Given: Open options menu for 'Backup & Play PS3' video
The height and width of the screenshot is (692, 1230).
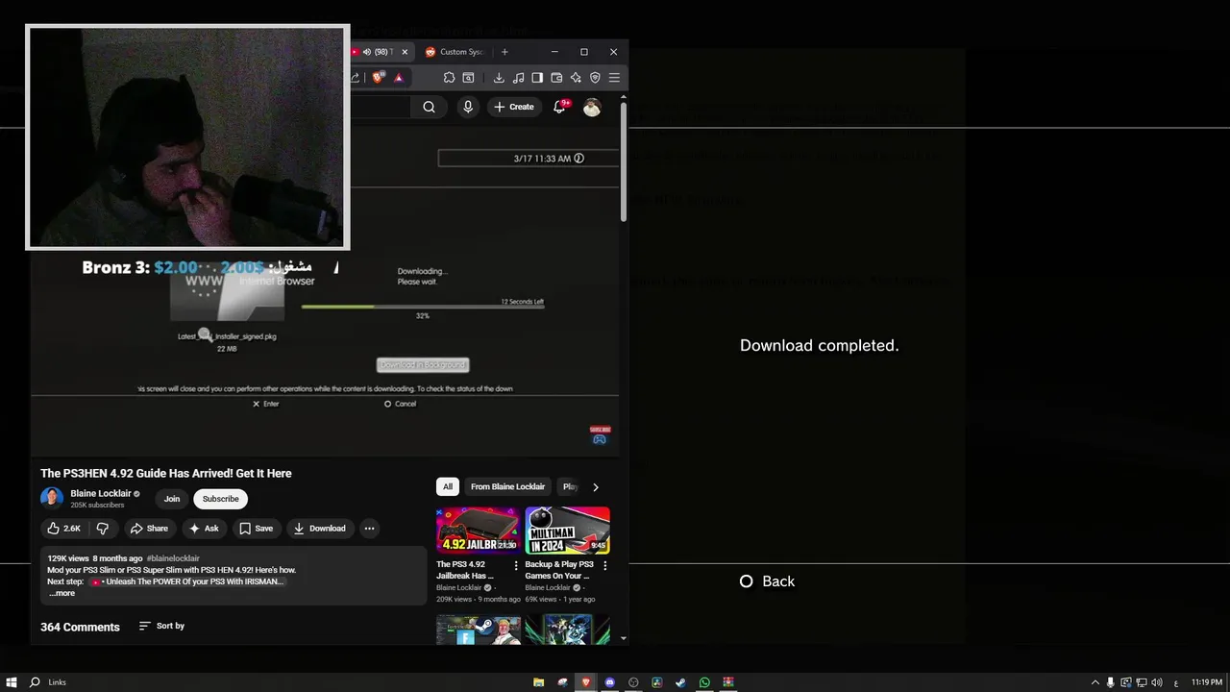Looking at the screenshot, I should (x=604, y=565).
